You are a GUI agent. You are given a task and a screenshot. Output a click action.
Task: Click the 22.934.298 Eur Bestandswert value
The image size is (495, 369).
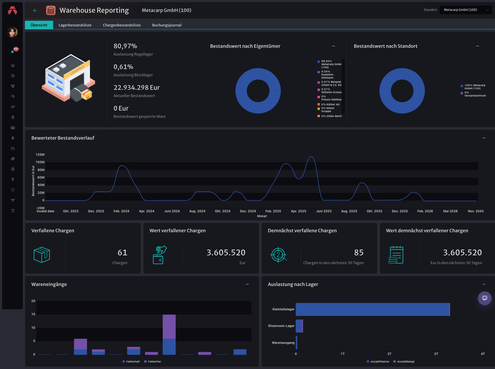137,88
